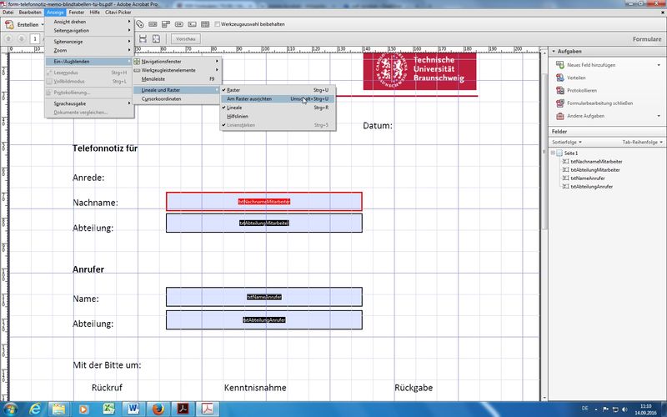Enable Werkzeugauswahl beibehalten checkbox
The height and width of the screenshot is (417, 667).
pos(218,24)
